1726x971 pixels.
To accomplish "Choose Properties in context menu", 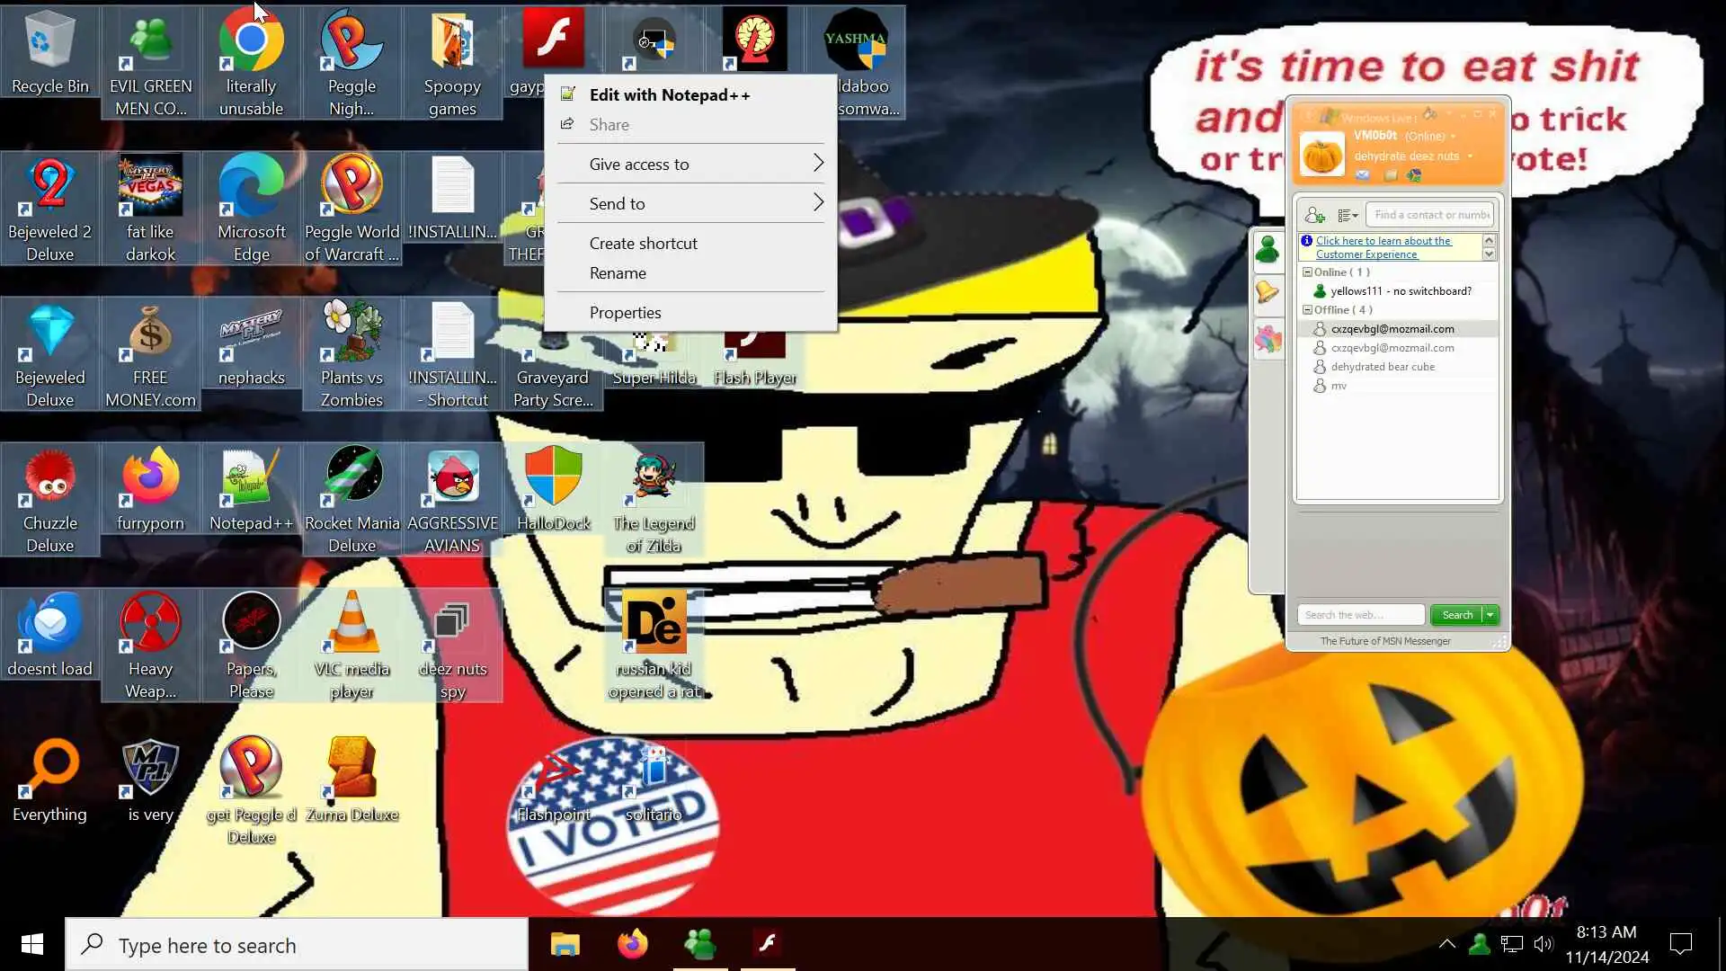I will (625, 313).
